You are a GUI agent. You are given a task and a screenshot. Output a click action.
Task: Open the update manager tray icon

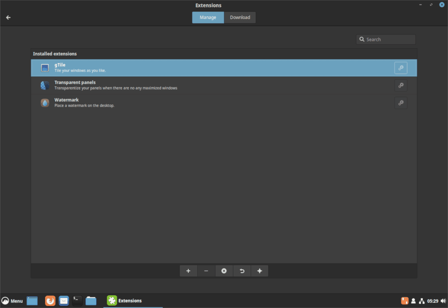tap(405, 301)
